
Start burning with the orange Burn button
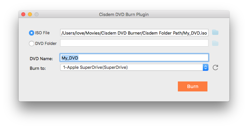(192, 86)
